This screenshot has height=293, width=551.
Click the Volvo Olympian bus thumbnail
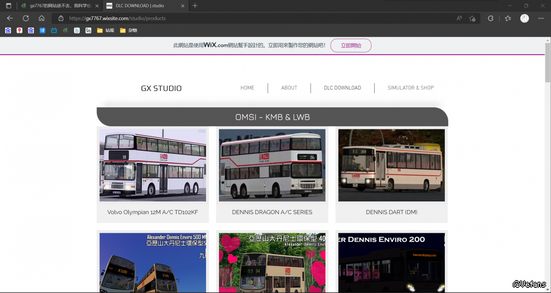[153, 165]
